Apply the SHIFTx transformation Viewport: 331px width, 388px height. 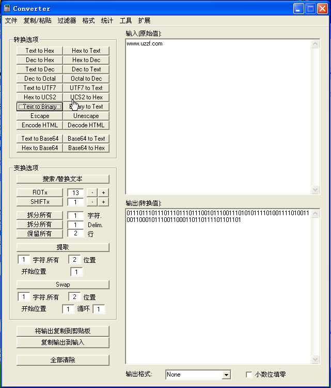[x=40, y=202]
